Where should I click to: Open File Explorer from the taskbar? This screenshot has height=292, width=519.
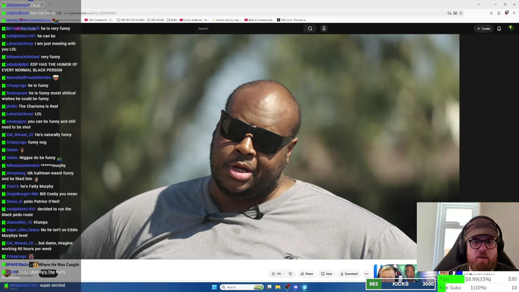point(278,287)
